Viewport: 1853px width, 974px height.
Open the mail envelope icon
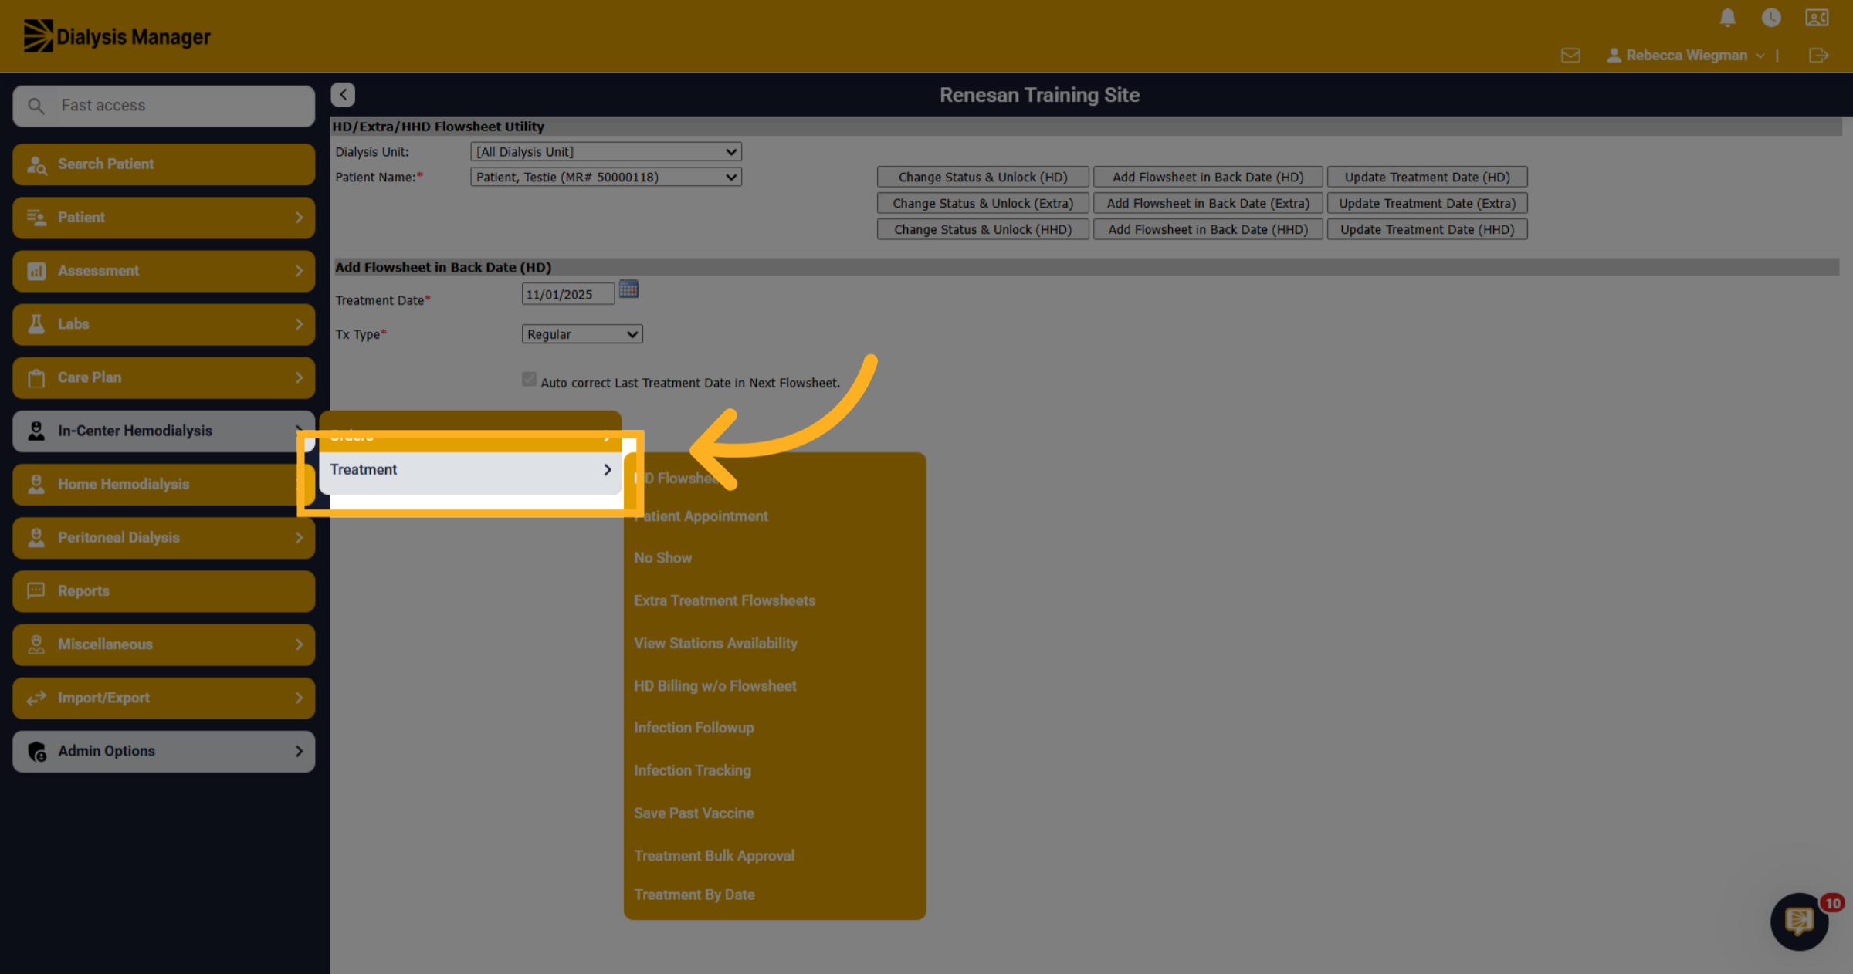coord(1570,56)
